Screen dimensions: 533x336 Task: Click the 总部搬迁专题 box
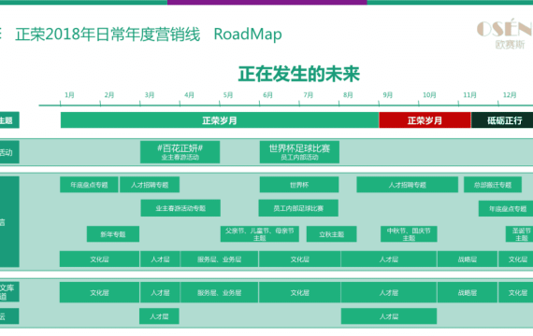(x=493, y=185)
